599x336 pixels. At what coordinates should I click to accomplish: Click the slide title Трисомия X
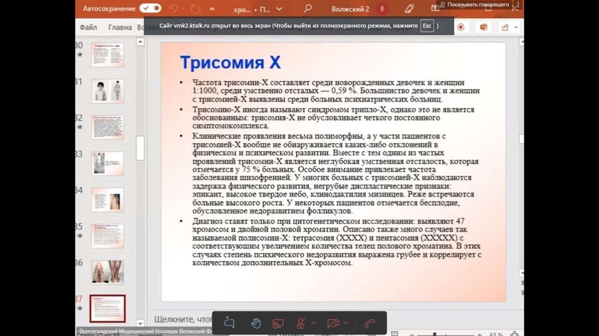(x=230, y=62)
